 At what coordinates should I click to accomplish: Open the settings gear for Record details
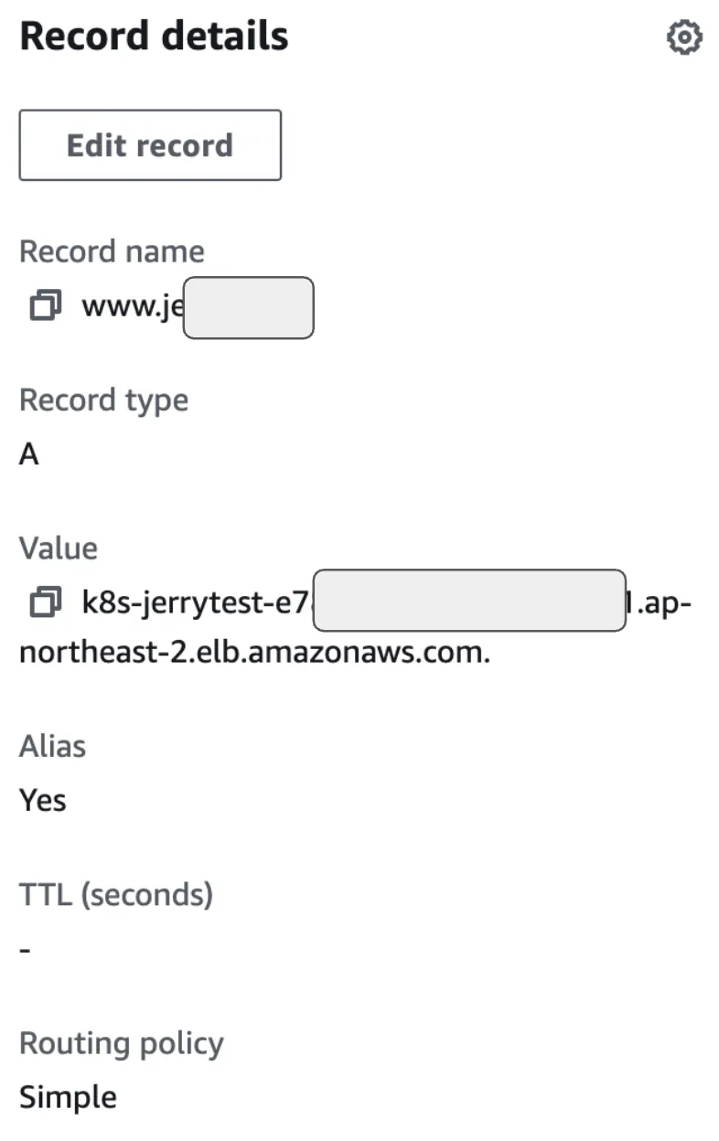pos(684,38)
